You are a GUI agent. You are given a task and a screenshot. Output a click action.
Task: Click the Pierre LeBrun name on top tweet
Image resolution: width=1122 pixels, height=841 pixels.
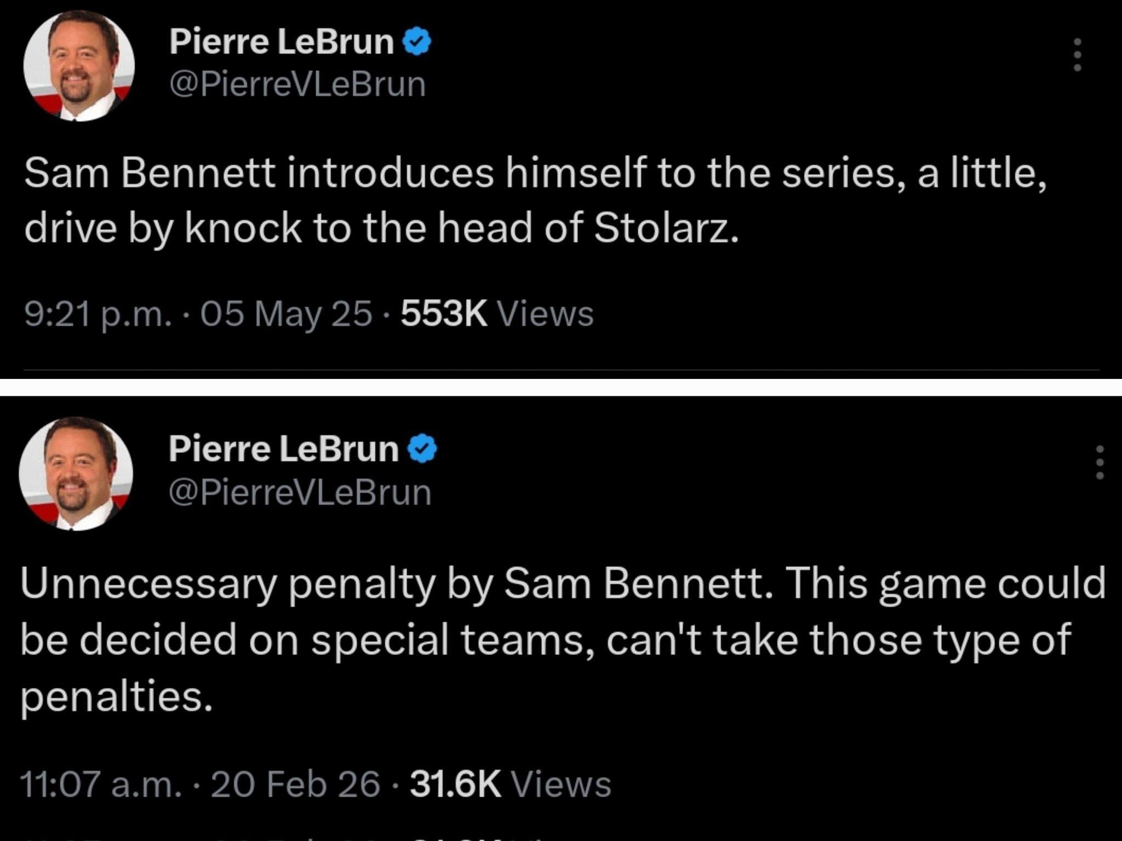281,42
